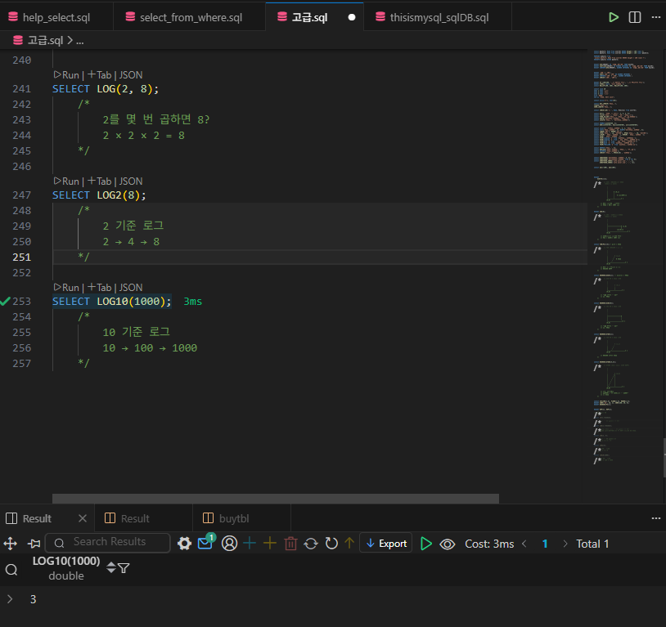Run the SELECT LOG2(8) query
666x627 pixels.
click(67, 181)
